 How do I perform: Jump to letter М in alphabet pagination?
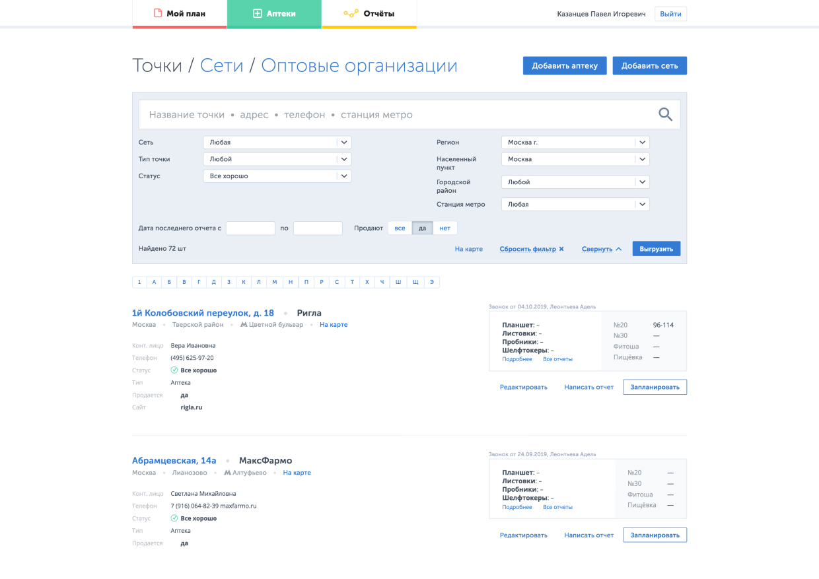275,282
